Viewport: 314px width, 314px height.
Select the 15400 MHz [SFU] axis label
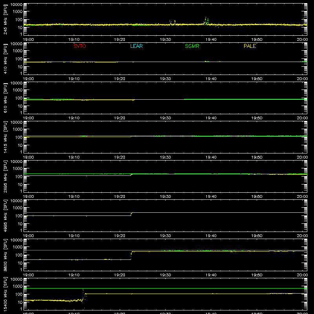point(5,294)
